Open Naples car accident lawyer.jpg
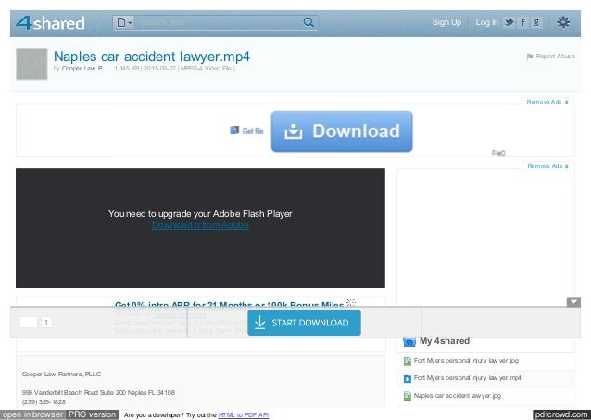The width and height of the screenshot is (591, 420). 458,396
